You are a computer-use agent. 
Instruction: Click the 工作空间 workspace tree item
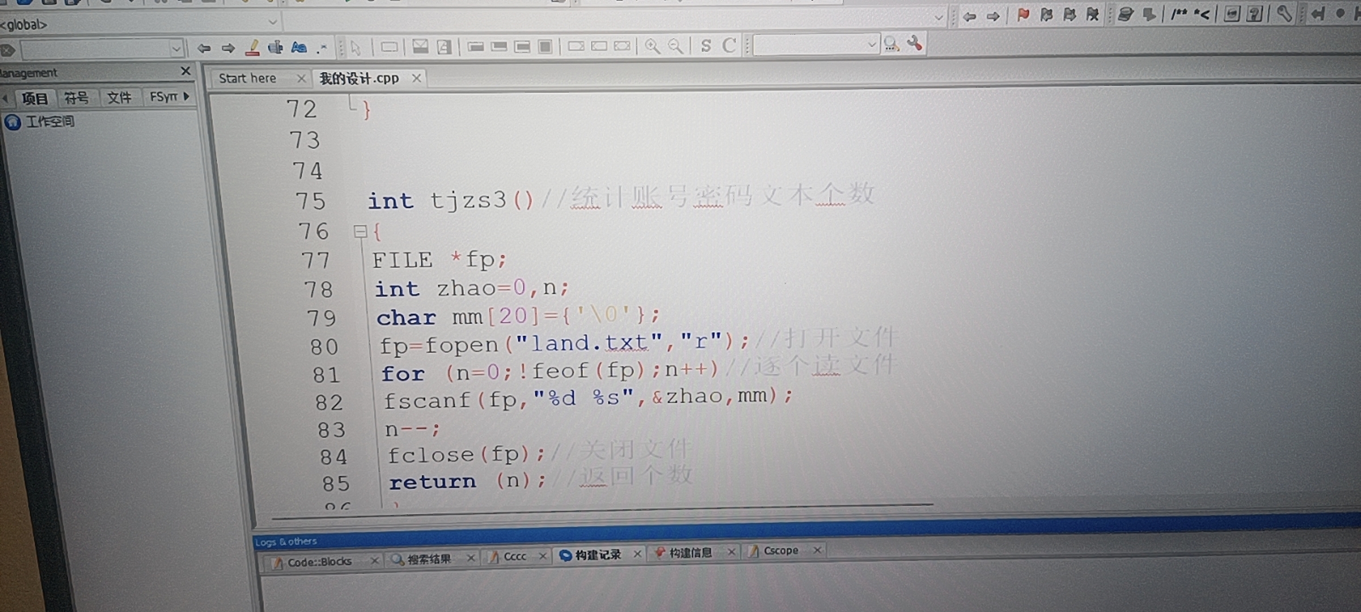coord(50,122)
